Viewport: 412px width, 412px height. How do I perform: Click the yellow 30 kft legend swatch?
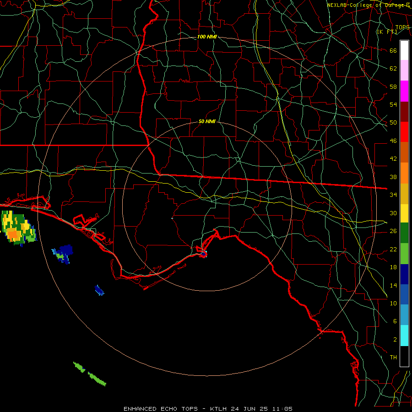click(404, 213)
